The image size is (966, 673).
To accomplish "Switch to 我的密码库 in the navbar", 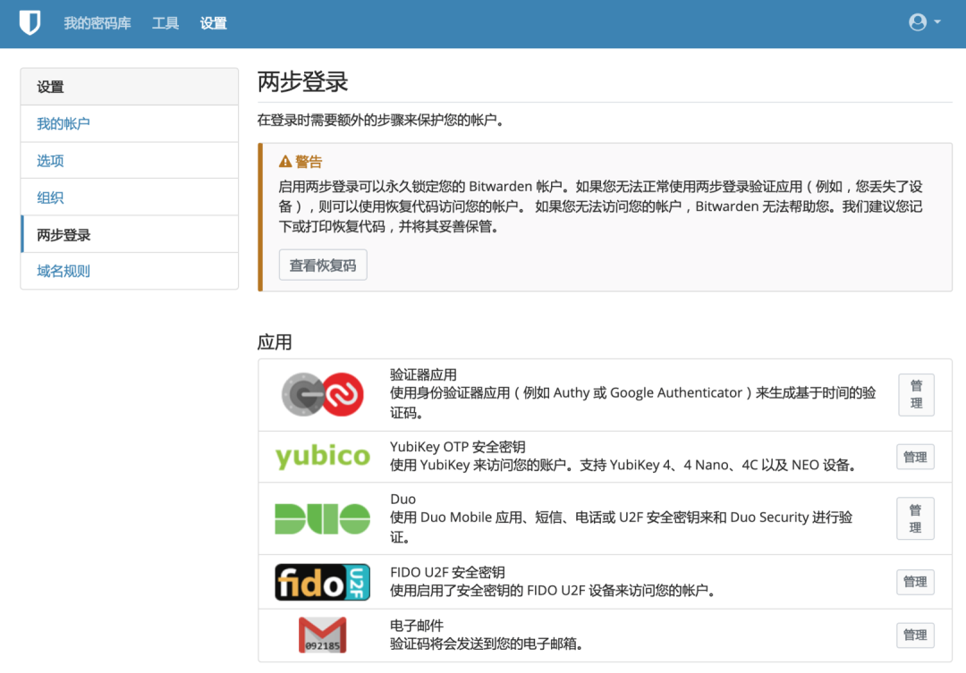I will [97, 24].
